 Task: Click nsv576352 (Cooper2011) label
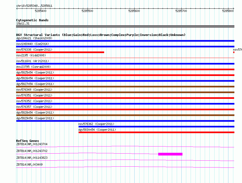[x=34, y=101]
